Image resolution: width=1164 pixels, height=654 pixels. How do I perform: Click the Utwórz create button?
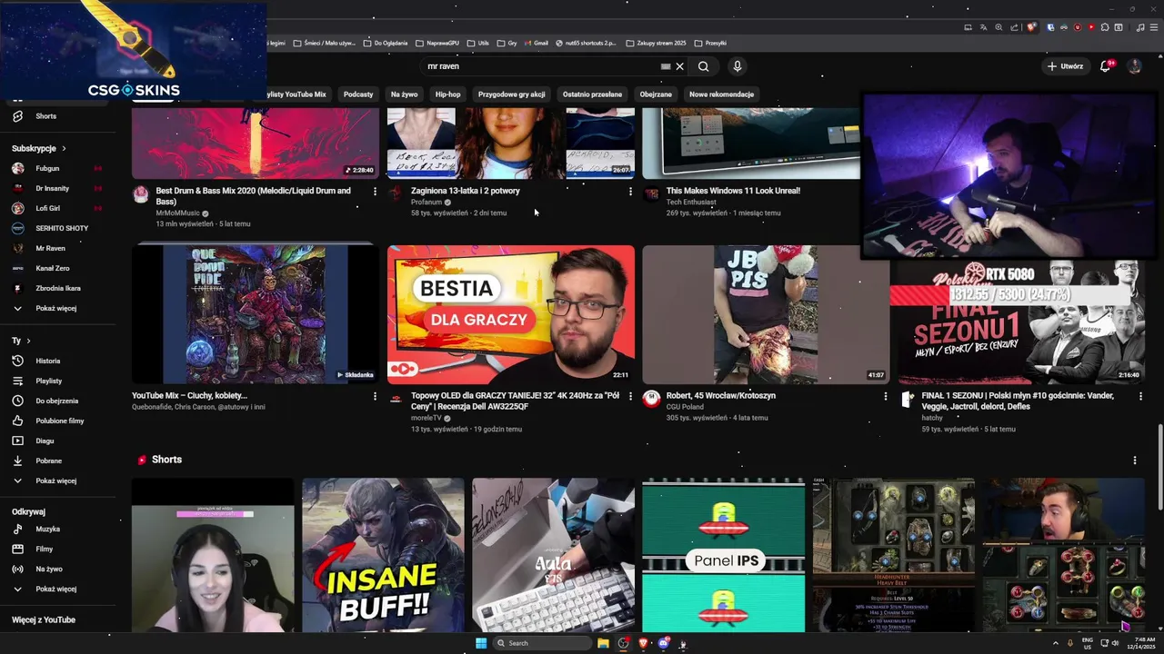[1065, 66]
